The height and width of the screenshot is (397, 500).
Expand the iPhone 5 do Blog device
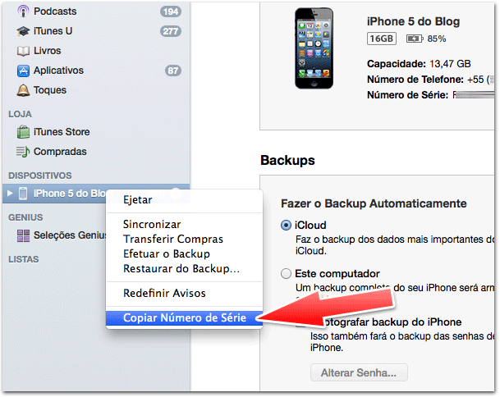10,193
